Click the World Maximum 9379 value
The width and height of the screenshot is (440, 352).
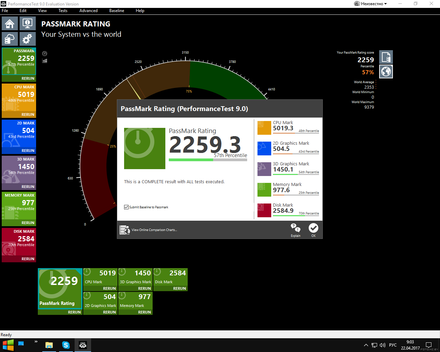(x=369, y=107)
